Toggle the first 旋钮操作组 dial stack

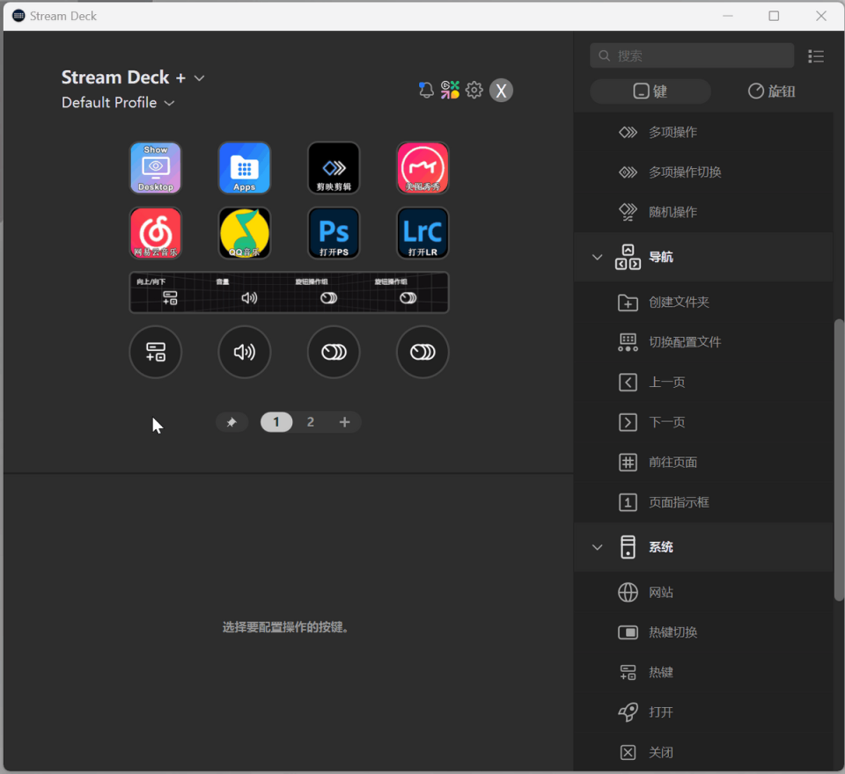click(x=334, y=353)
